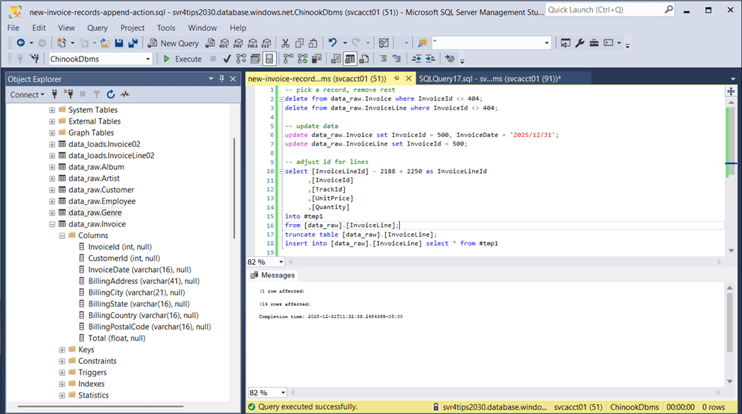Click the Execute query button
The height and width of the screenshot is (414, 742).
click(182, 59)
